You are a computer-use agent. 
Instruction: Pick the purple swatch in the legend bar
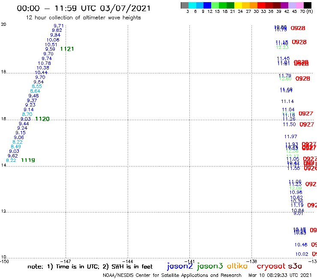pos(284,5)
